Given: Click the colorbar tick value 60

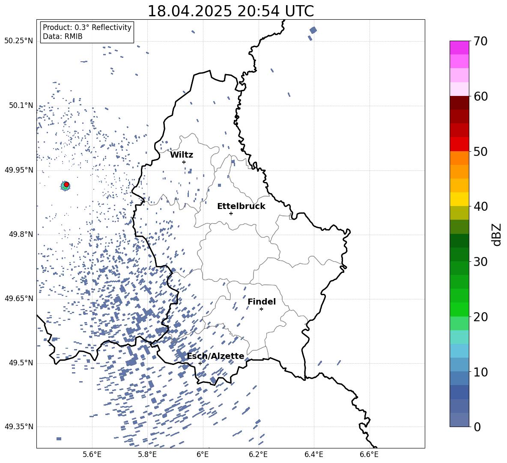Looking at the screenshot, I should [480, 96].
